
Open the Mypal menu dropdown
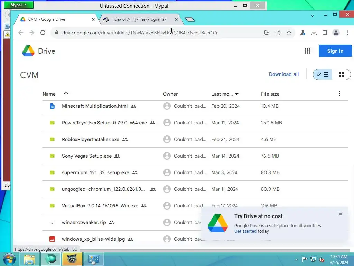coord(19,5)
